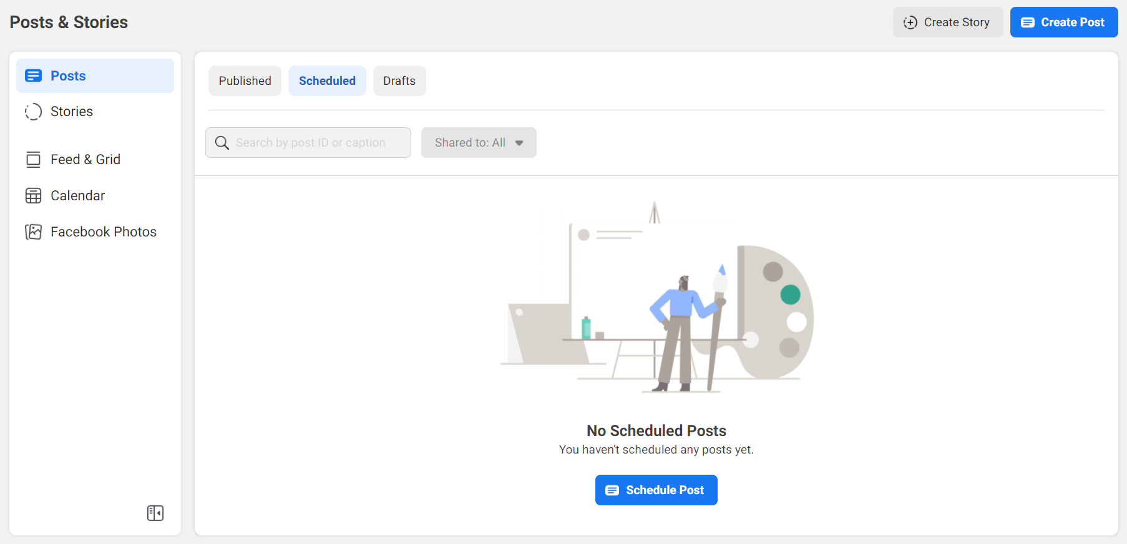Open Calendar using its grid icon

(33, 195)
